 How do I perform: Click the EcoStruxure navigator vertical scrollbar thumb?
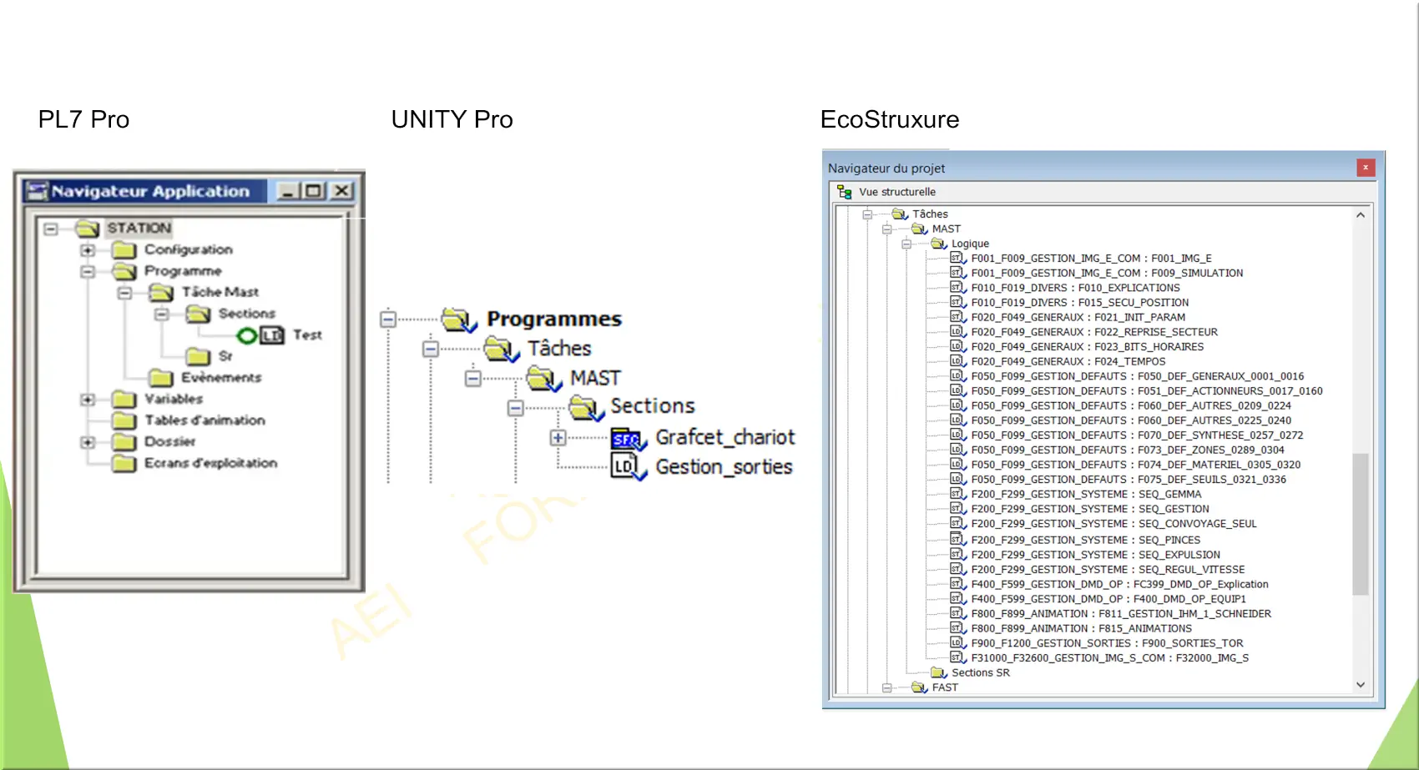tap(1361, 524)
